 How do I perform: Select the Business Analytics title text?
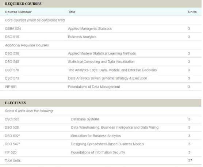82,37
